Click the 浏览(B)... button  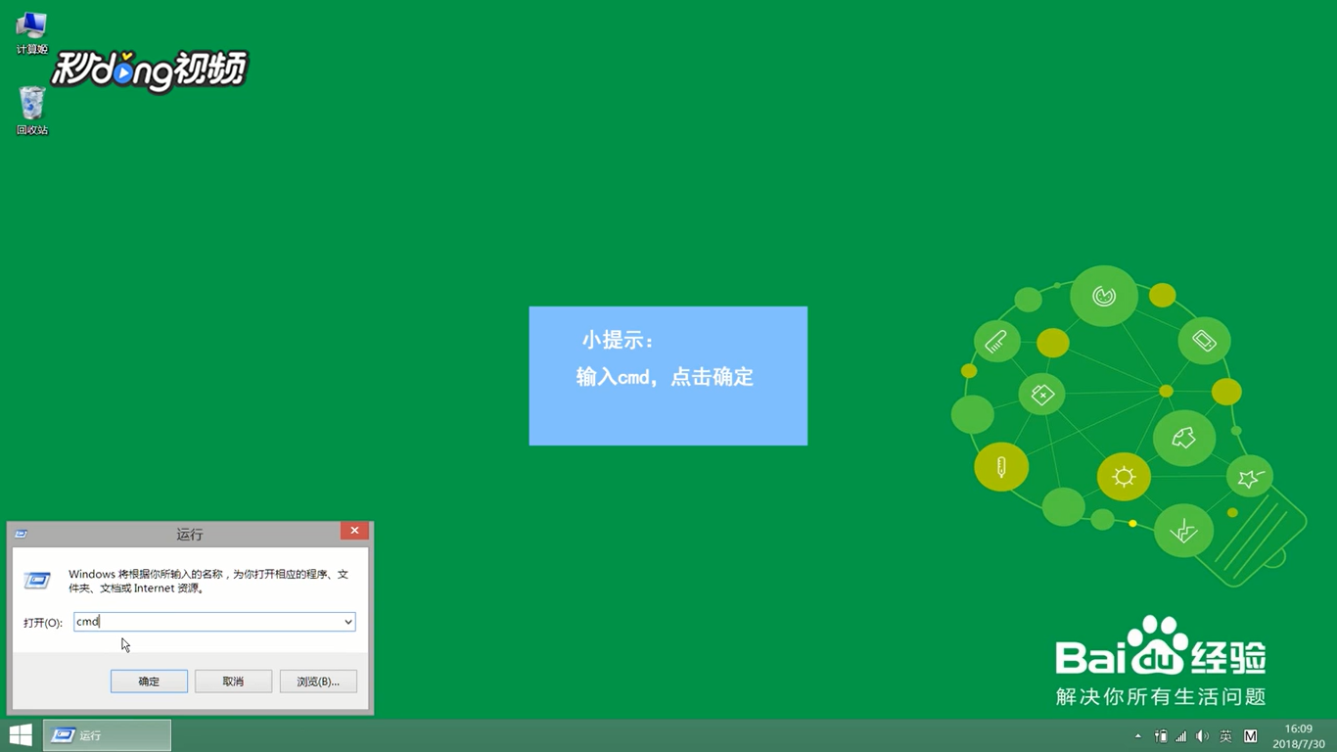pos(318,681)
